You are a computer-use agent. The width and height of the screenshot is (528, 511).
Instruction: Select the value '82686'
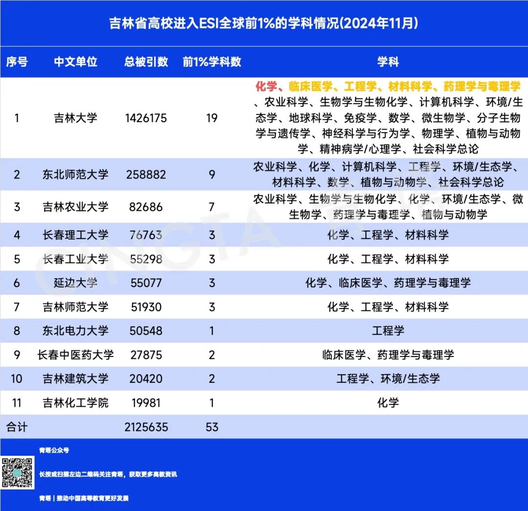pos(146,207)
